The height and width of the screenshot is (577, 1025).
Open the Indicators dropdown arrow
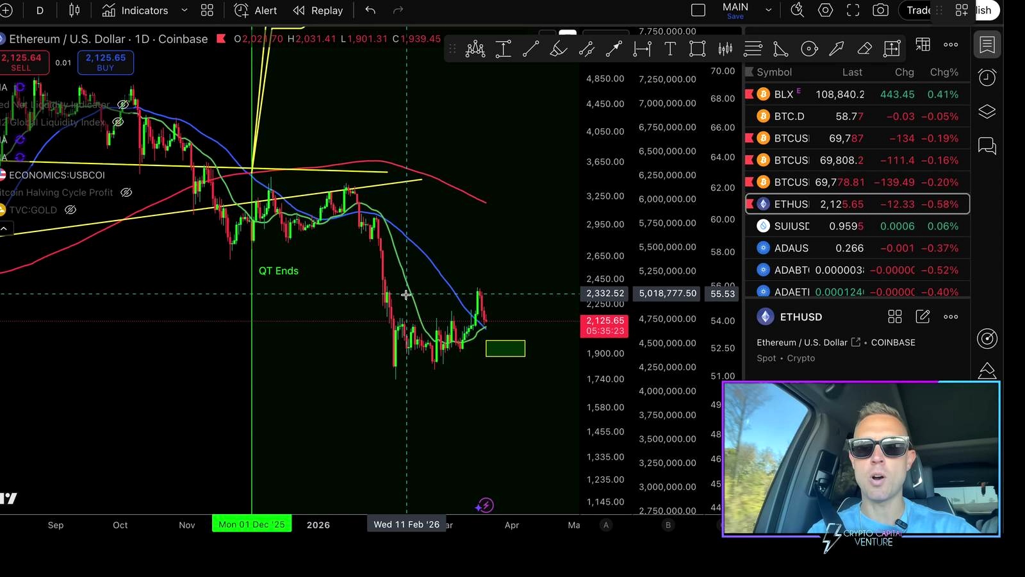point(184,10)
